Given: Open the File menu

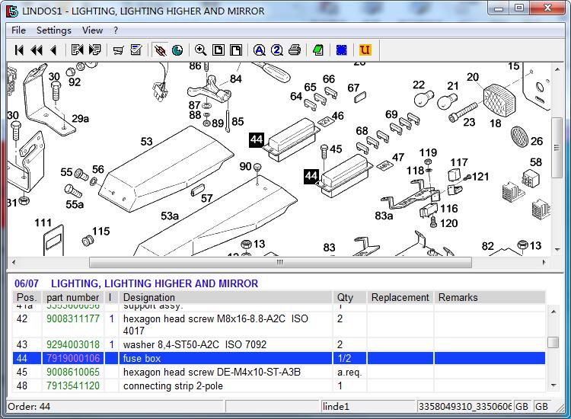Looking at the screenshot, I should 18,30.
